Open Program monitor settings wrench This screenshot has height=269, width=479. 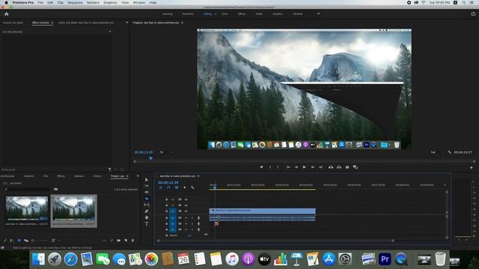(x=449, y=152)
